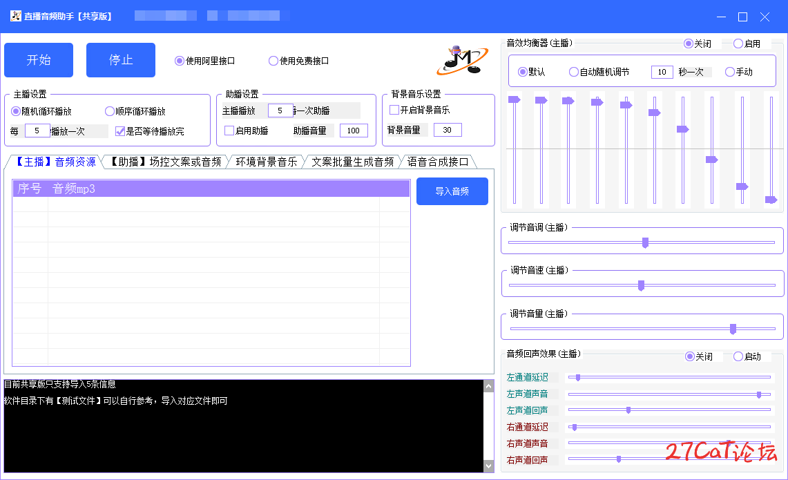The height and width of the screenshot is (480, 788).
Task: Click the first equalizer band slider handle
Action: coord(514,99)
